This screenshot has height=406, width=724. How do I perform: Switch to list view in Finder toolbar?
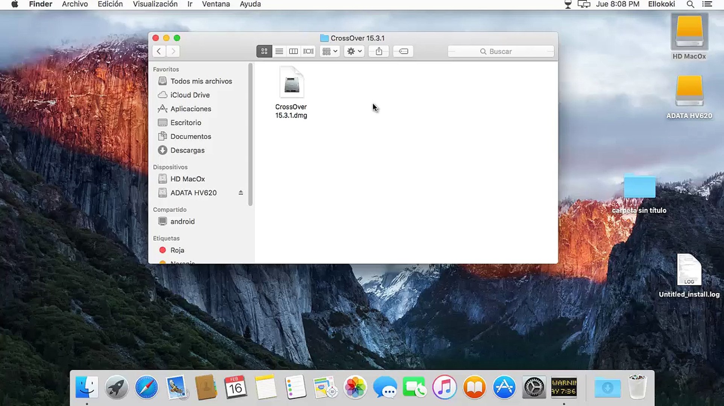[x=279, y=51]
